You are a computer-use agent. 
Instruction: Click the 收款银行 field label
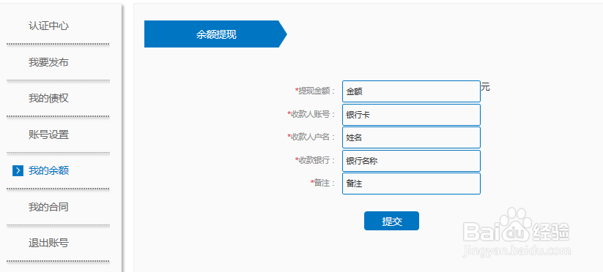point(316,160)
